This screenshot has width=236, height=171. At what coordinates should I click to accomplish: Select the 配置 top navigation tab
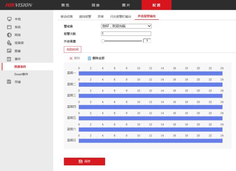click(157, 5)
